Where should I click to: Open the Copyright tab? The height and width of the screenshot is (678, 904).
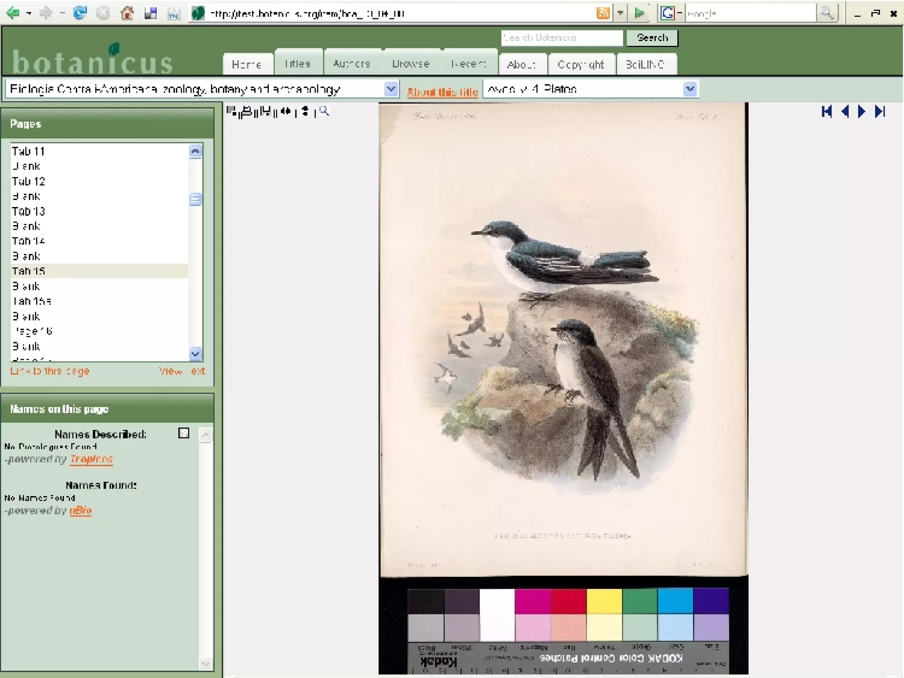[580, 65]
